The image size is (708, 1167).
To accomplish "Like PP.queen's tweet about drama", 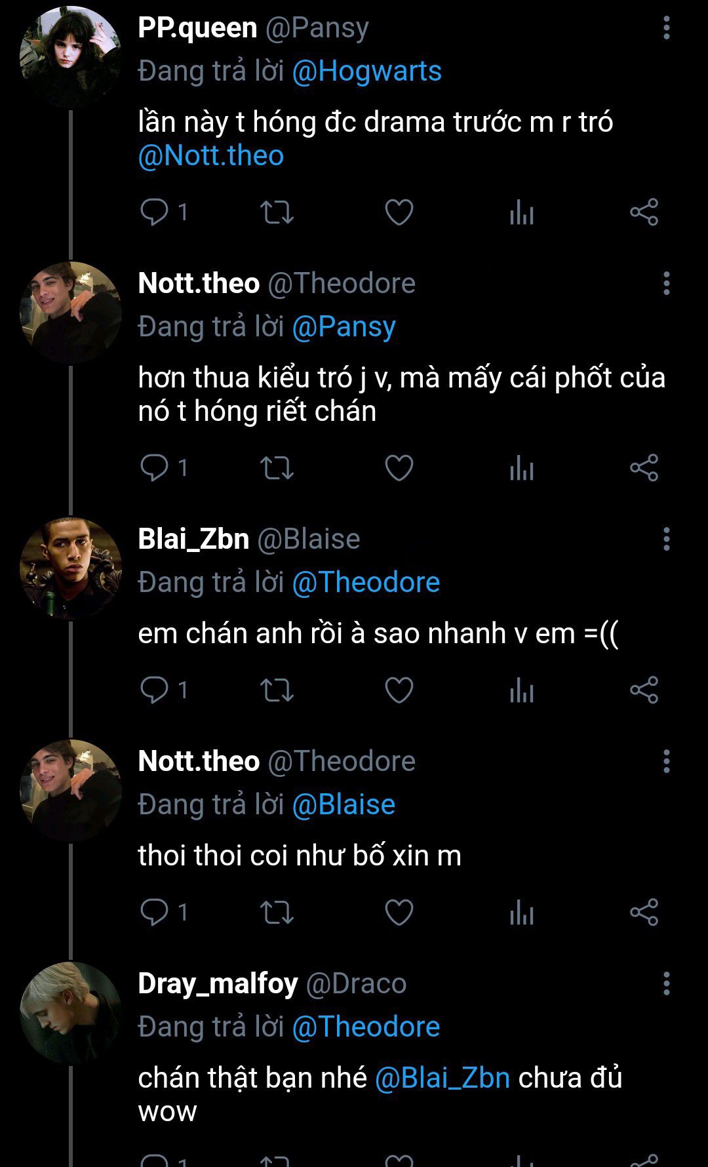I will point(399,212).
